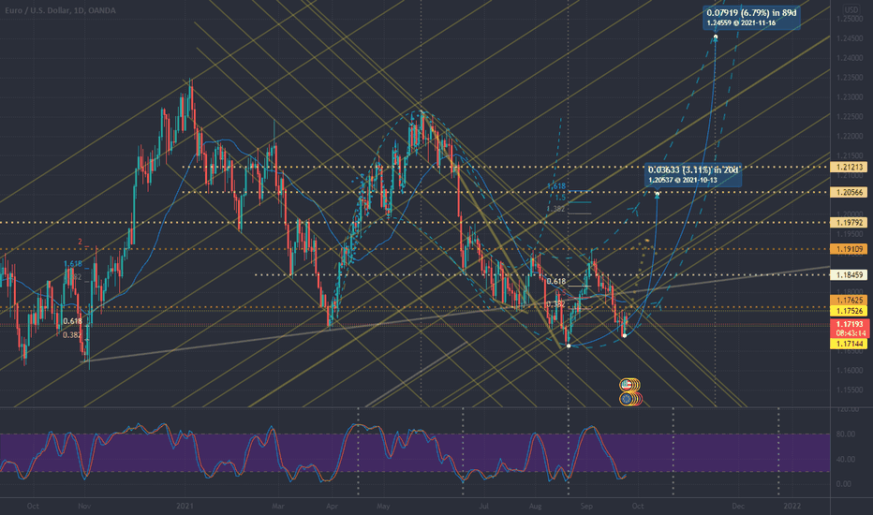Viewport: 873px width, 515px height.
Task: Open the EU flag economic event icon
Action: pyautogui.click(x=627, y=399)
